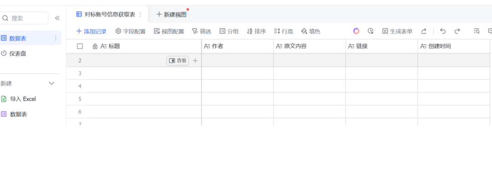The height and width of the screenshot is (173, 492).
Task: Click the 作者 cell in row 2
Action: point(237,61)
